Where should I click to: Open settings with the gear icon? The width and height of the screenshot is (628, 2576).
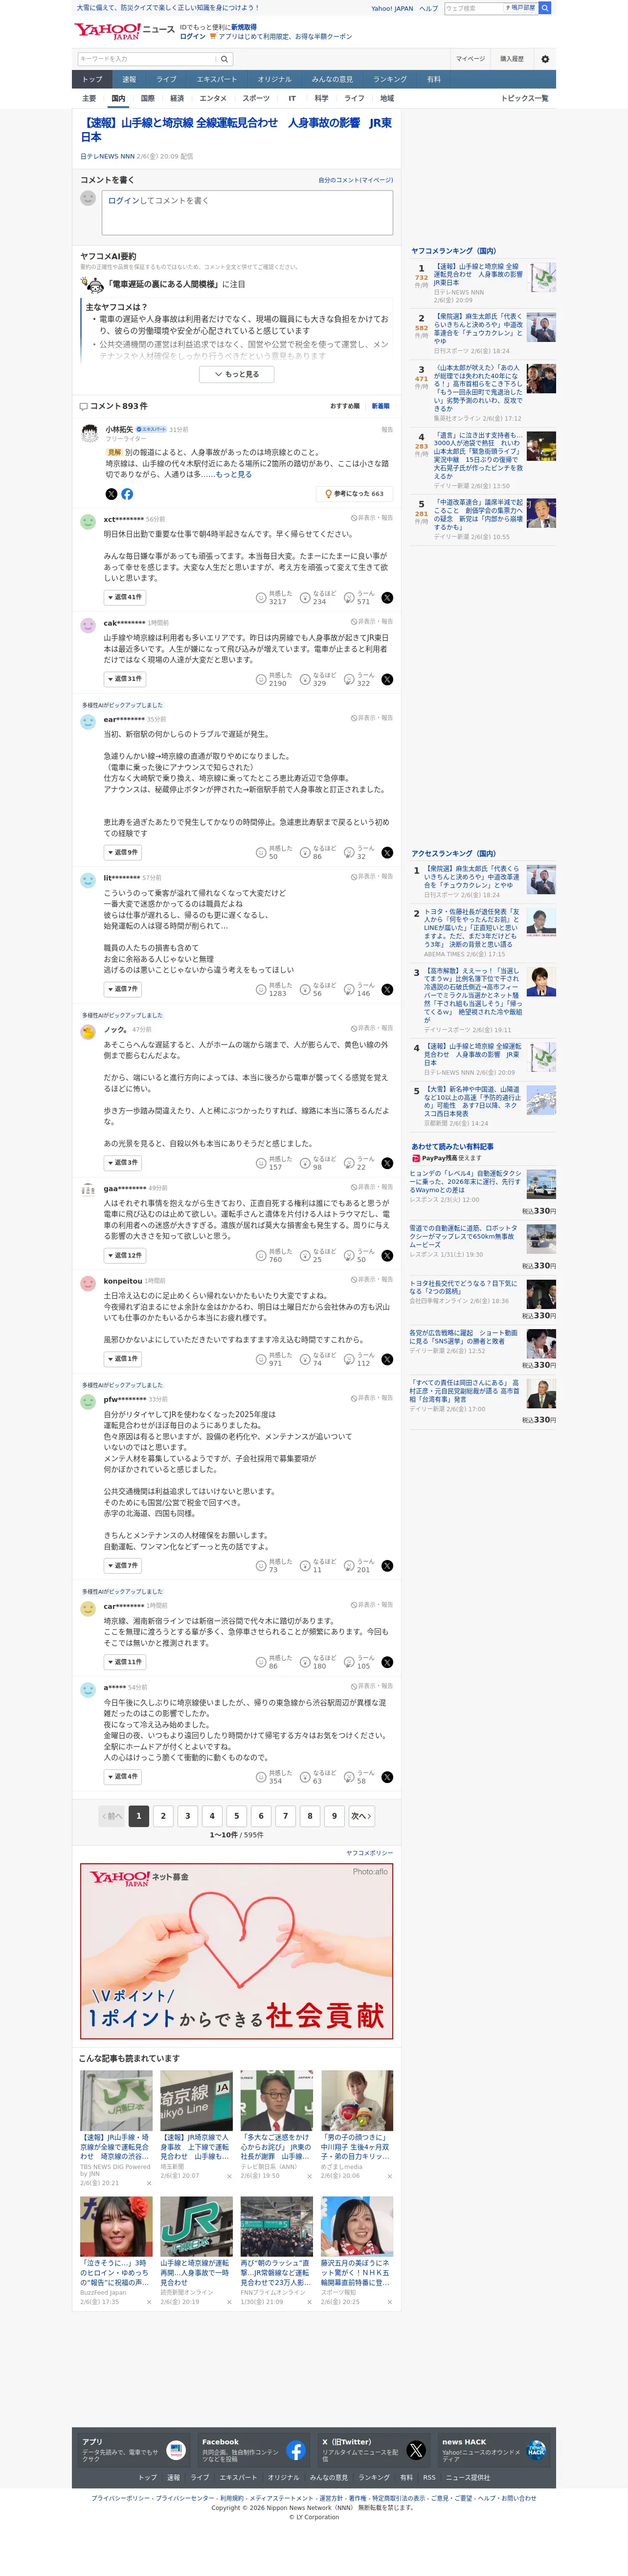pos(545,59)
